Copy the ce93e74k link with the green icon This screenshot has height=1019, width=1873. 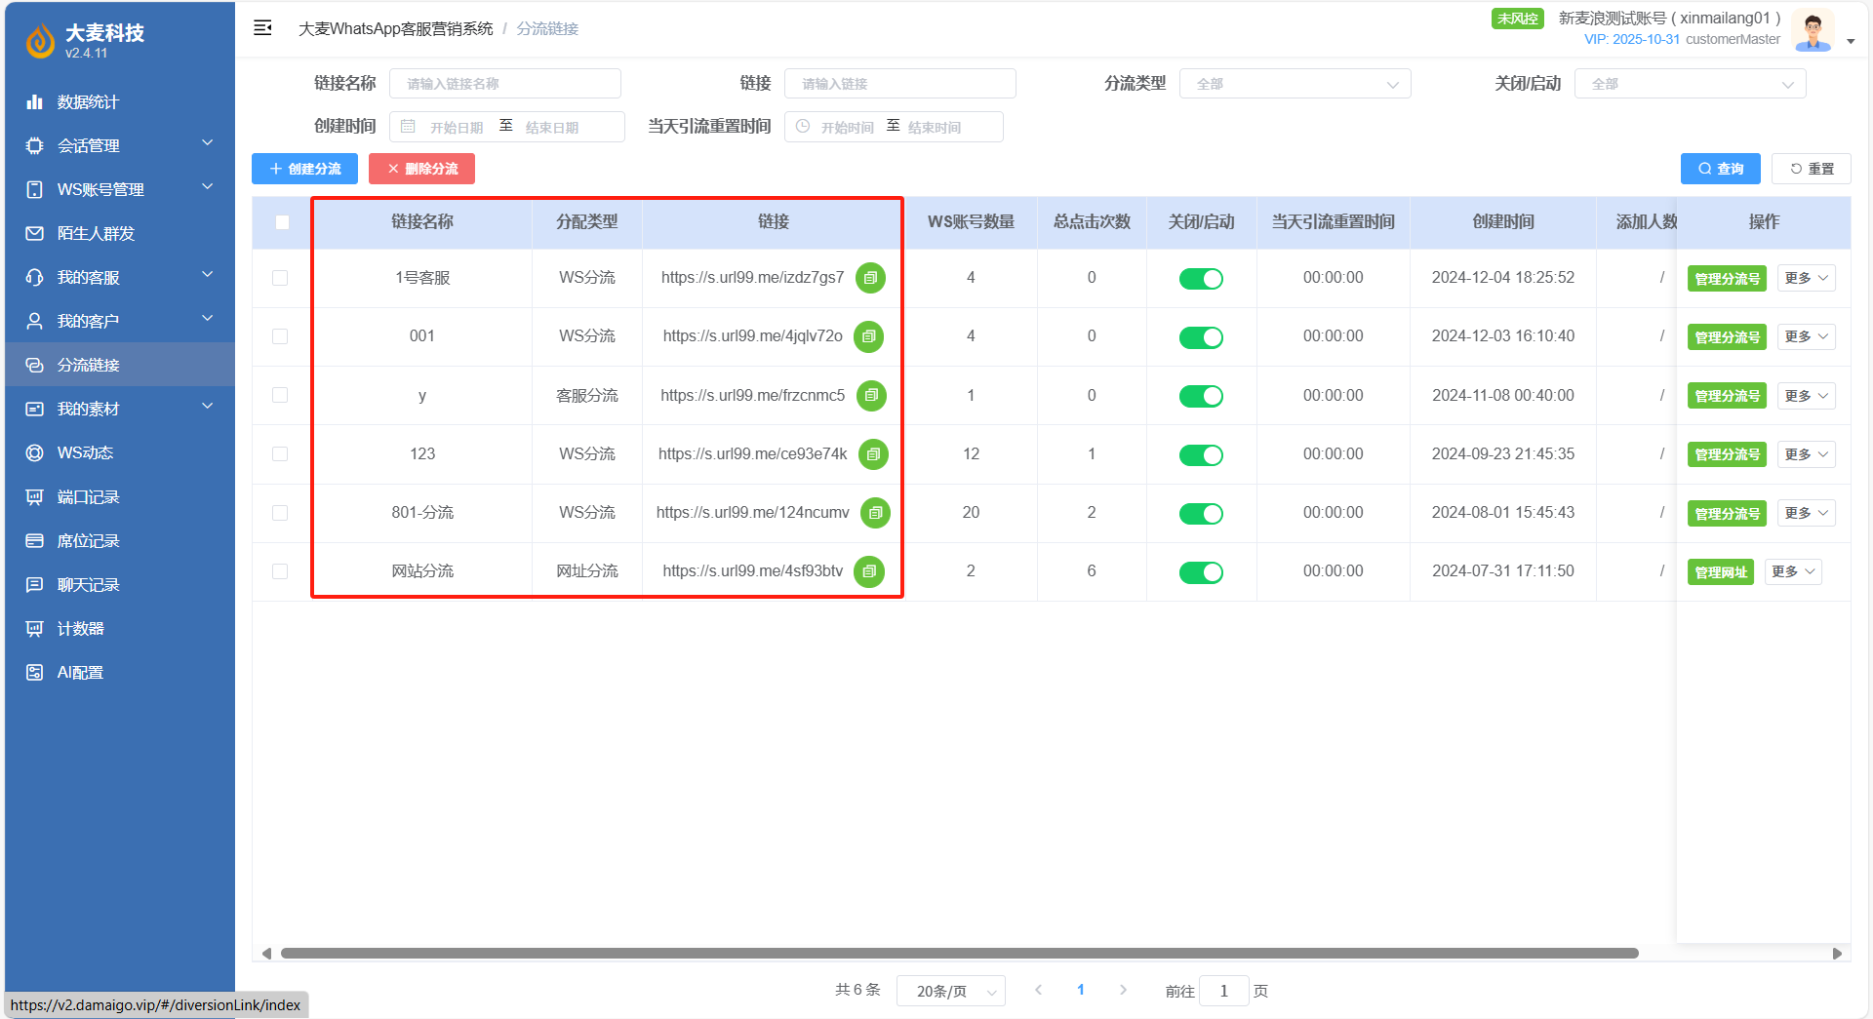tap(873, 453)
